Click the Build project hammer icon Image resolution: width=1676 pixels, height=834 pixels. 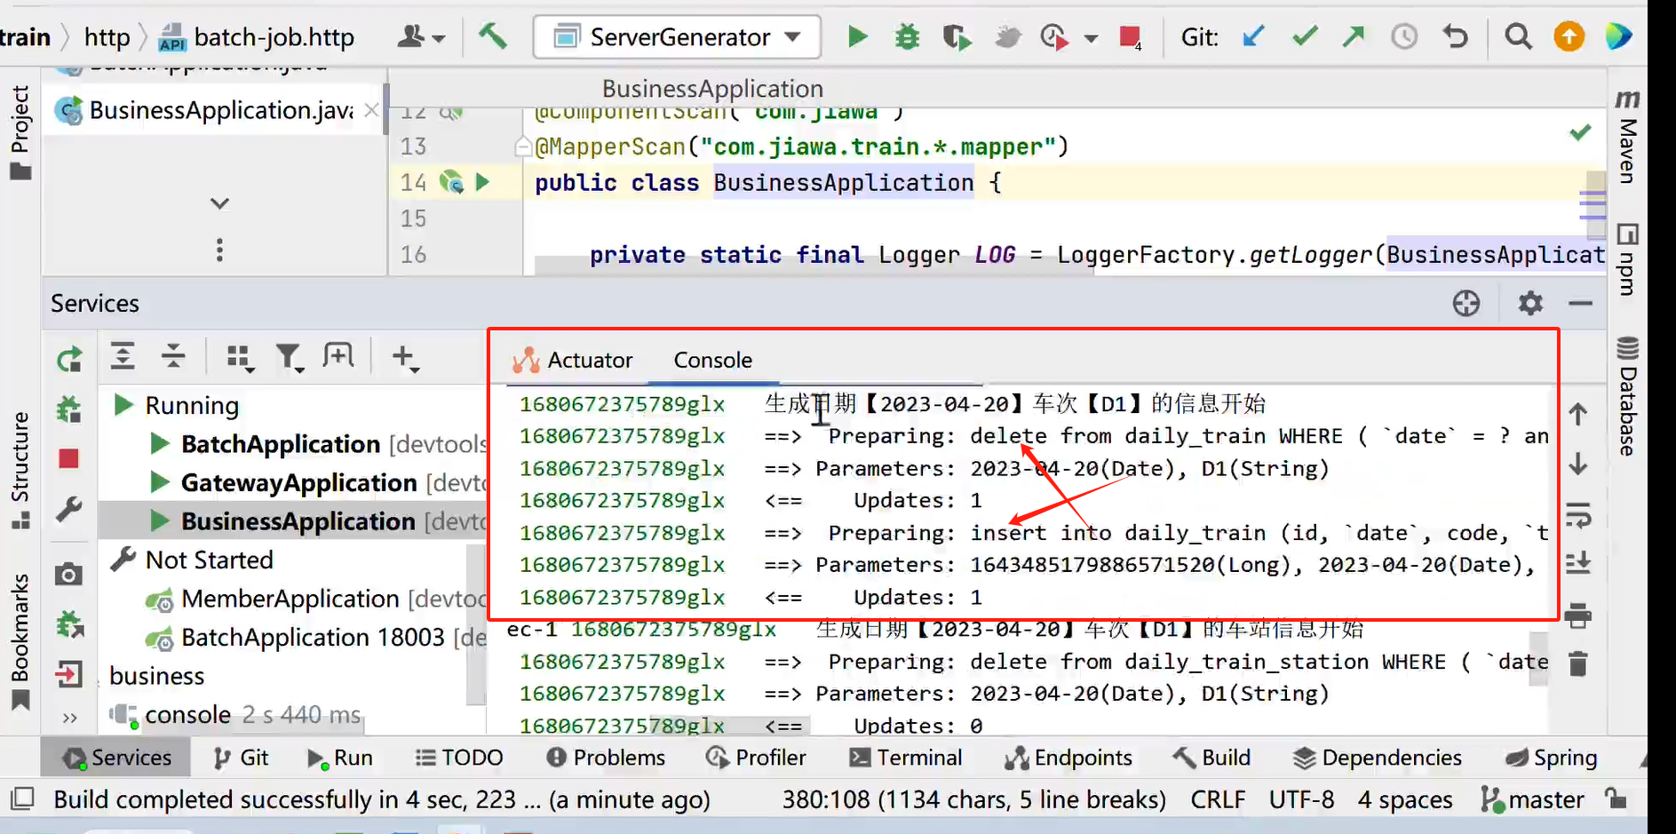tap(492, 36)
